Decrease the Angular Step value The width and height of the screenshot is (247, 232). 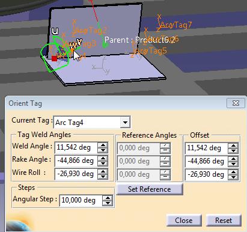point(108,203)
